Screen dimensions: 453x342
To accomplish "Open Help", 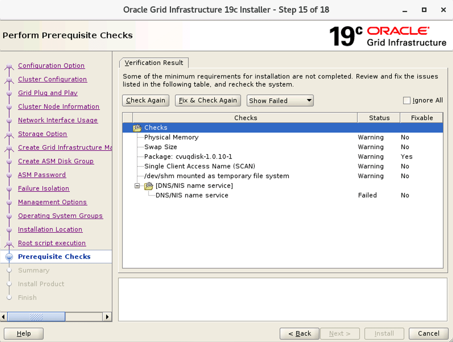I will 23,333.
